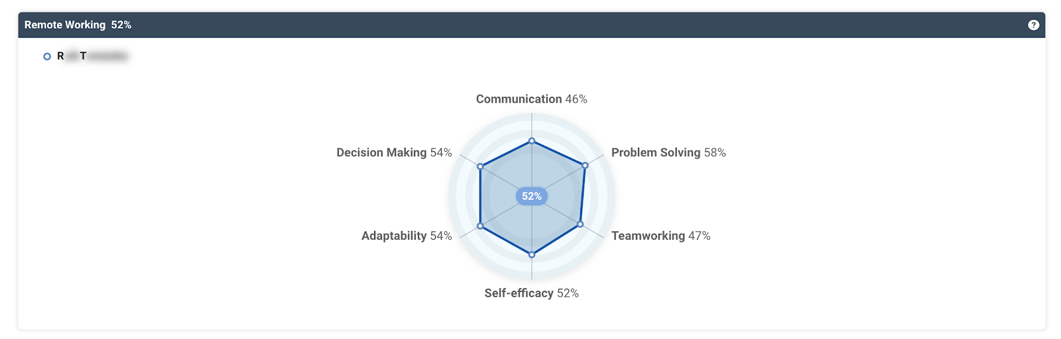Select the Self-efficacy data point marker
Image resolution: width=1061 pixels, height=339 pixels.
532,254
